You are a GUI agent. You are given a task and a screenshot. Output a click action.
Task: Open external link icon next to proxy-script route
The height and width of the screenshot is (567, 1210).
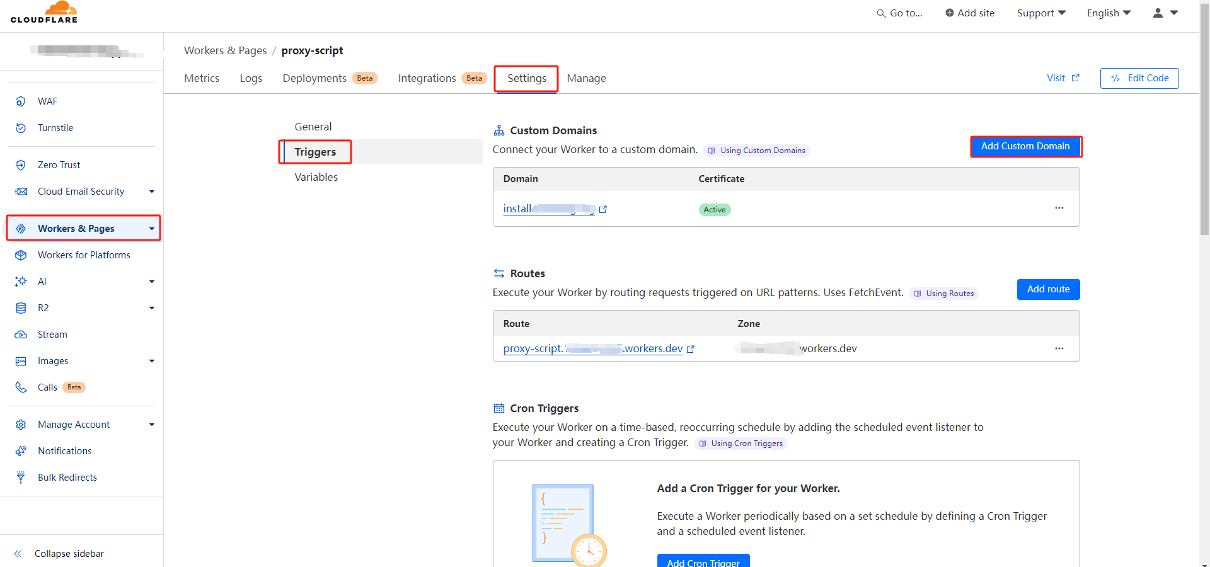(x=690, y=349)
